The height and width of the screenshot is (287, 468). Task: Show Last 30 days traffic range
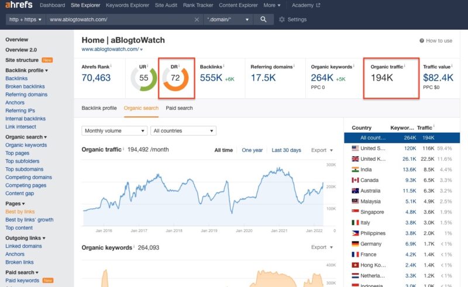click(286, 150)
